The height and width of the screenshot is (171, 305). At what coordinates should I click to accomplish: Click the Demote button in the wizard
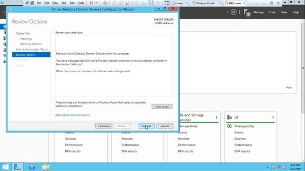(x=146, y=126)
